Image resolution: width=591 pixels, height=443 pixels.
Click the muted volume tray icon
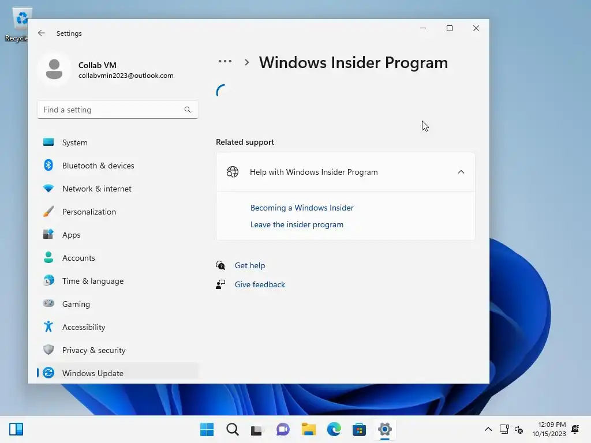pyautogui.click(x=519, y=429)
